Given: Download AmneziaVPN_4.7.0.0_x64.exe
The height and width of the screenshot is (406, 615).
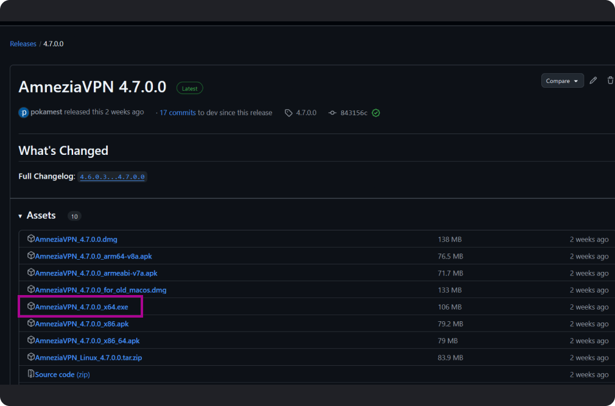Looking at the screenshot, I should point(82,307).
